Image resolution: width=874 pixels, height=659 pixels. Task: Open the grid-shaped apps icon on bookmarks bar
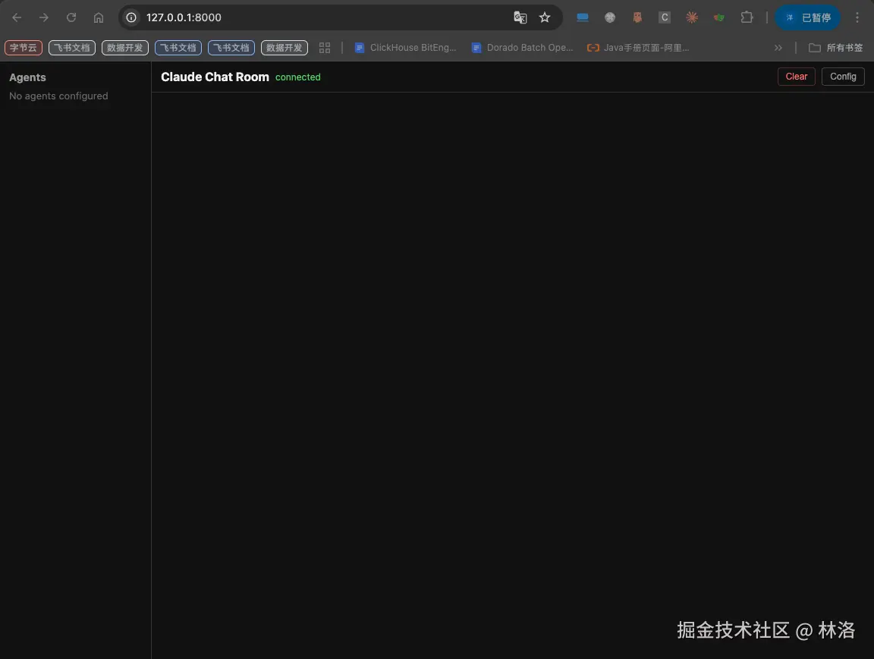[325, 47]
